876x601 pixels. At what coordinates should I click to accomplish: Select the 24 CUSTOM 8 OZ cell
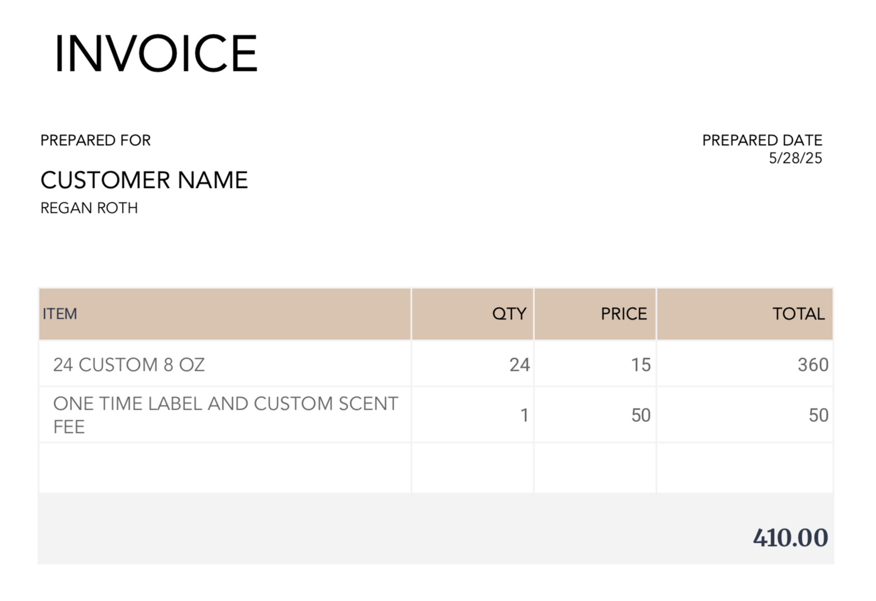coord(225,364)
